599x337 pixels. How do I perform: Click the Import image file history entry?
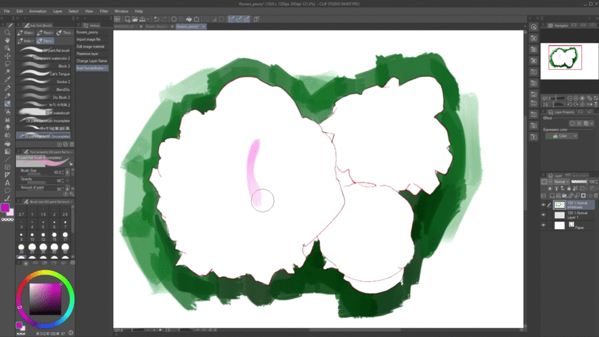92,39
